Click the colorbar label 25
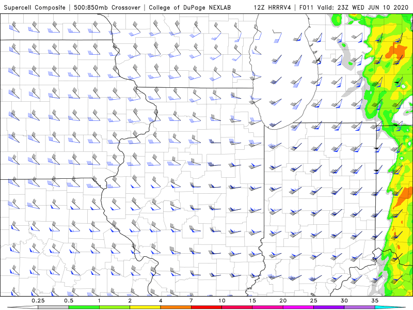Viewport: 413px width, 310px height. (x=314, y=301)
